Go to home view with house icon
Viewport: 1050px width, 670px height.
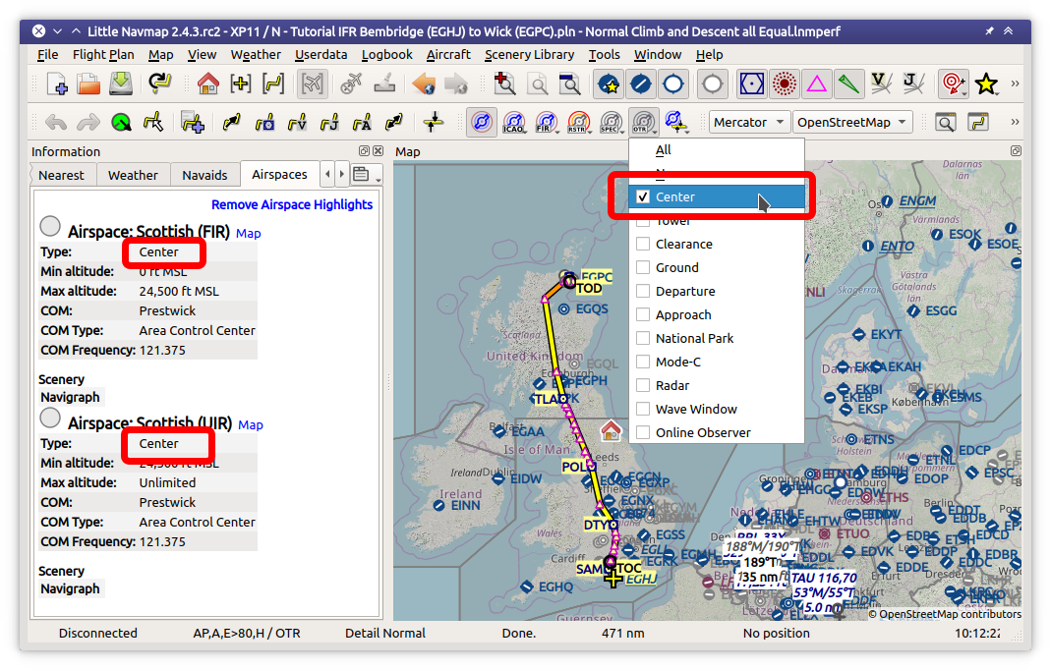[x=208, y=84]
